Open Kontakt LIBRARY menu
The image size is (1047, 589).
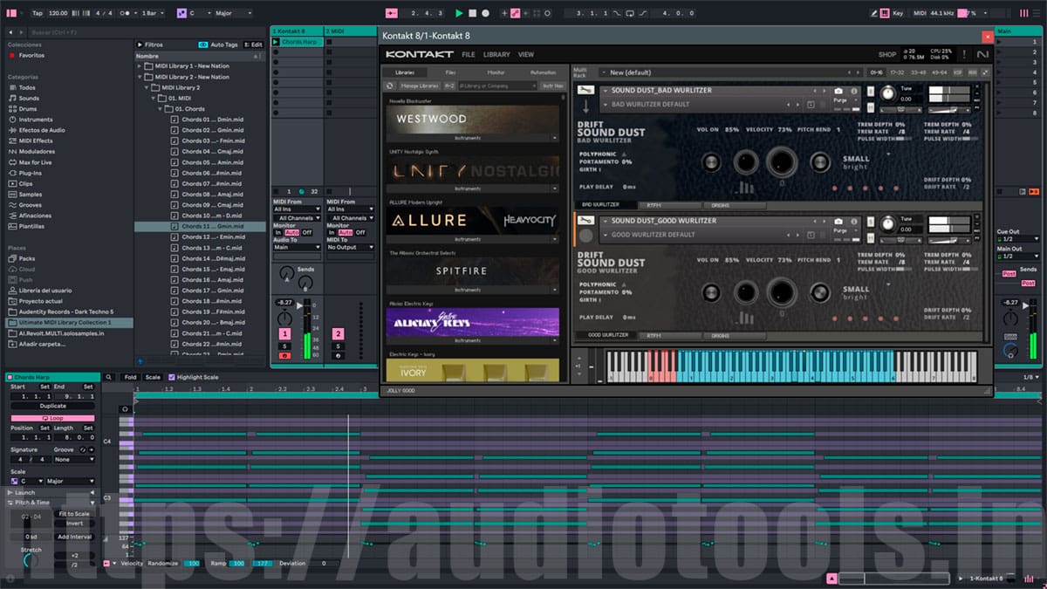[496, 54]
